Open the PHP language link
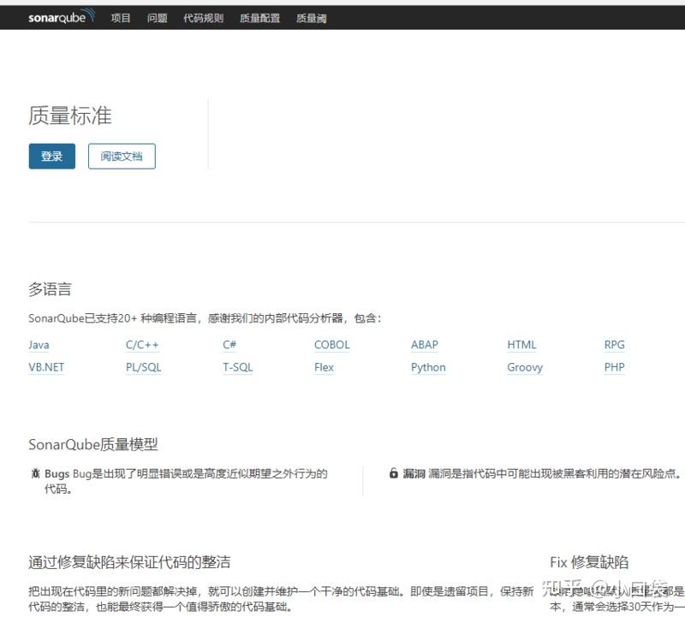The width and height of the screenshot is (685, 617). point(613,367)
